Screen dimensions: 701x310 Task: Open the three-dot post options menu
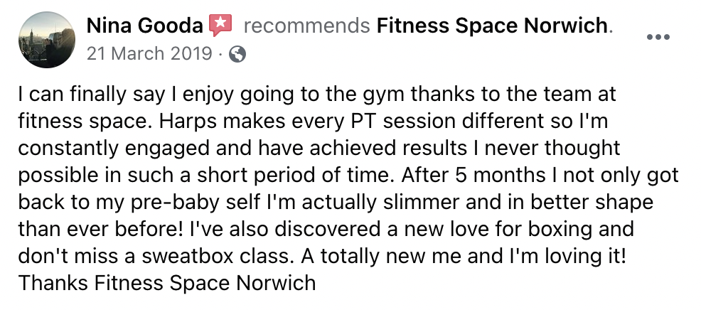click(658, 36)
